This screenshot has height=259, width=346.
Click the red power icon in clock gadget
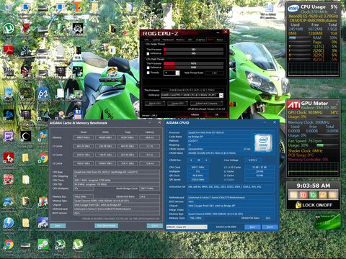(303, 195)
